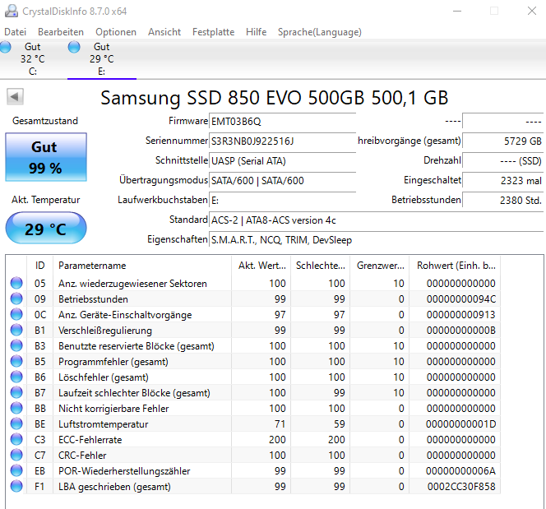Click raw value 00000000001D
Screen dimensions: 546x509
click(461, 424)
